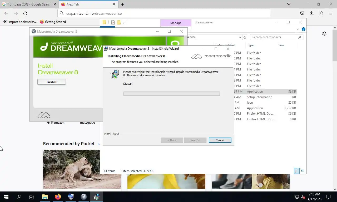Image resolution: width=337 pixels, height=202 pixels.
Task: Select the New Tab tab
Action: [88, 4]
